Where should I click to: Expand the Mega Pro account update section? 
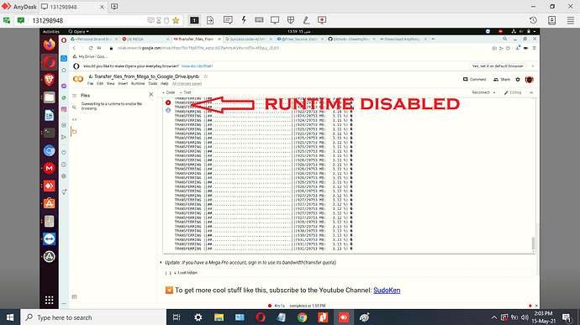point(161,263)
